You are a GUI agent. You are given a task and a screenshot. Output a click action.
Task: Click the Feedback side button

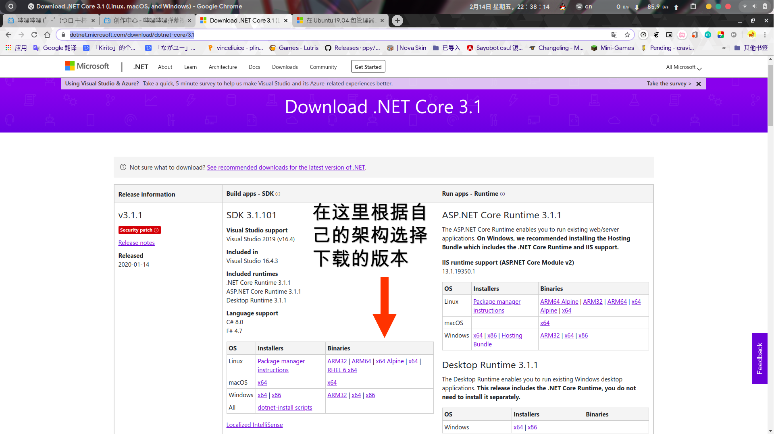pos(759,358)
